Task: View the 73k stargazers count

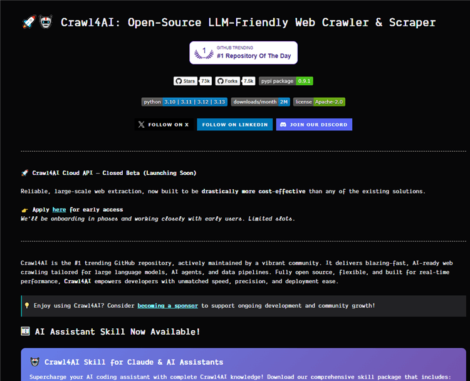Action: pos(206,81)
